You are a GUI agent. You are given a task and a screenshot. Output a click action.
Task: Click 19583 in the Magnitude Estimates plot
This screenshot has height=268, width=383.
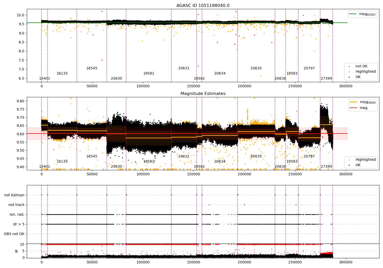[292, 161]
